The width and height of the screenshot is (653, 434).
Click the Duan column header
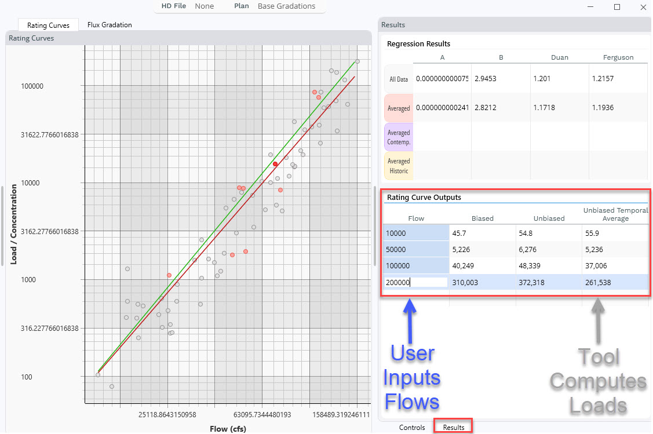pyautogui.click(x=559, y=57)
